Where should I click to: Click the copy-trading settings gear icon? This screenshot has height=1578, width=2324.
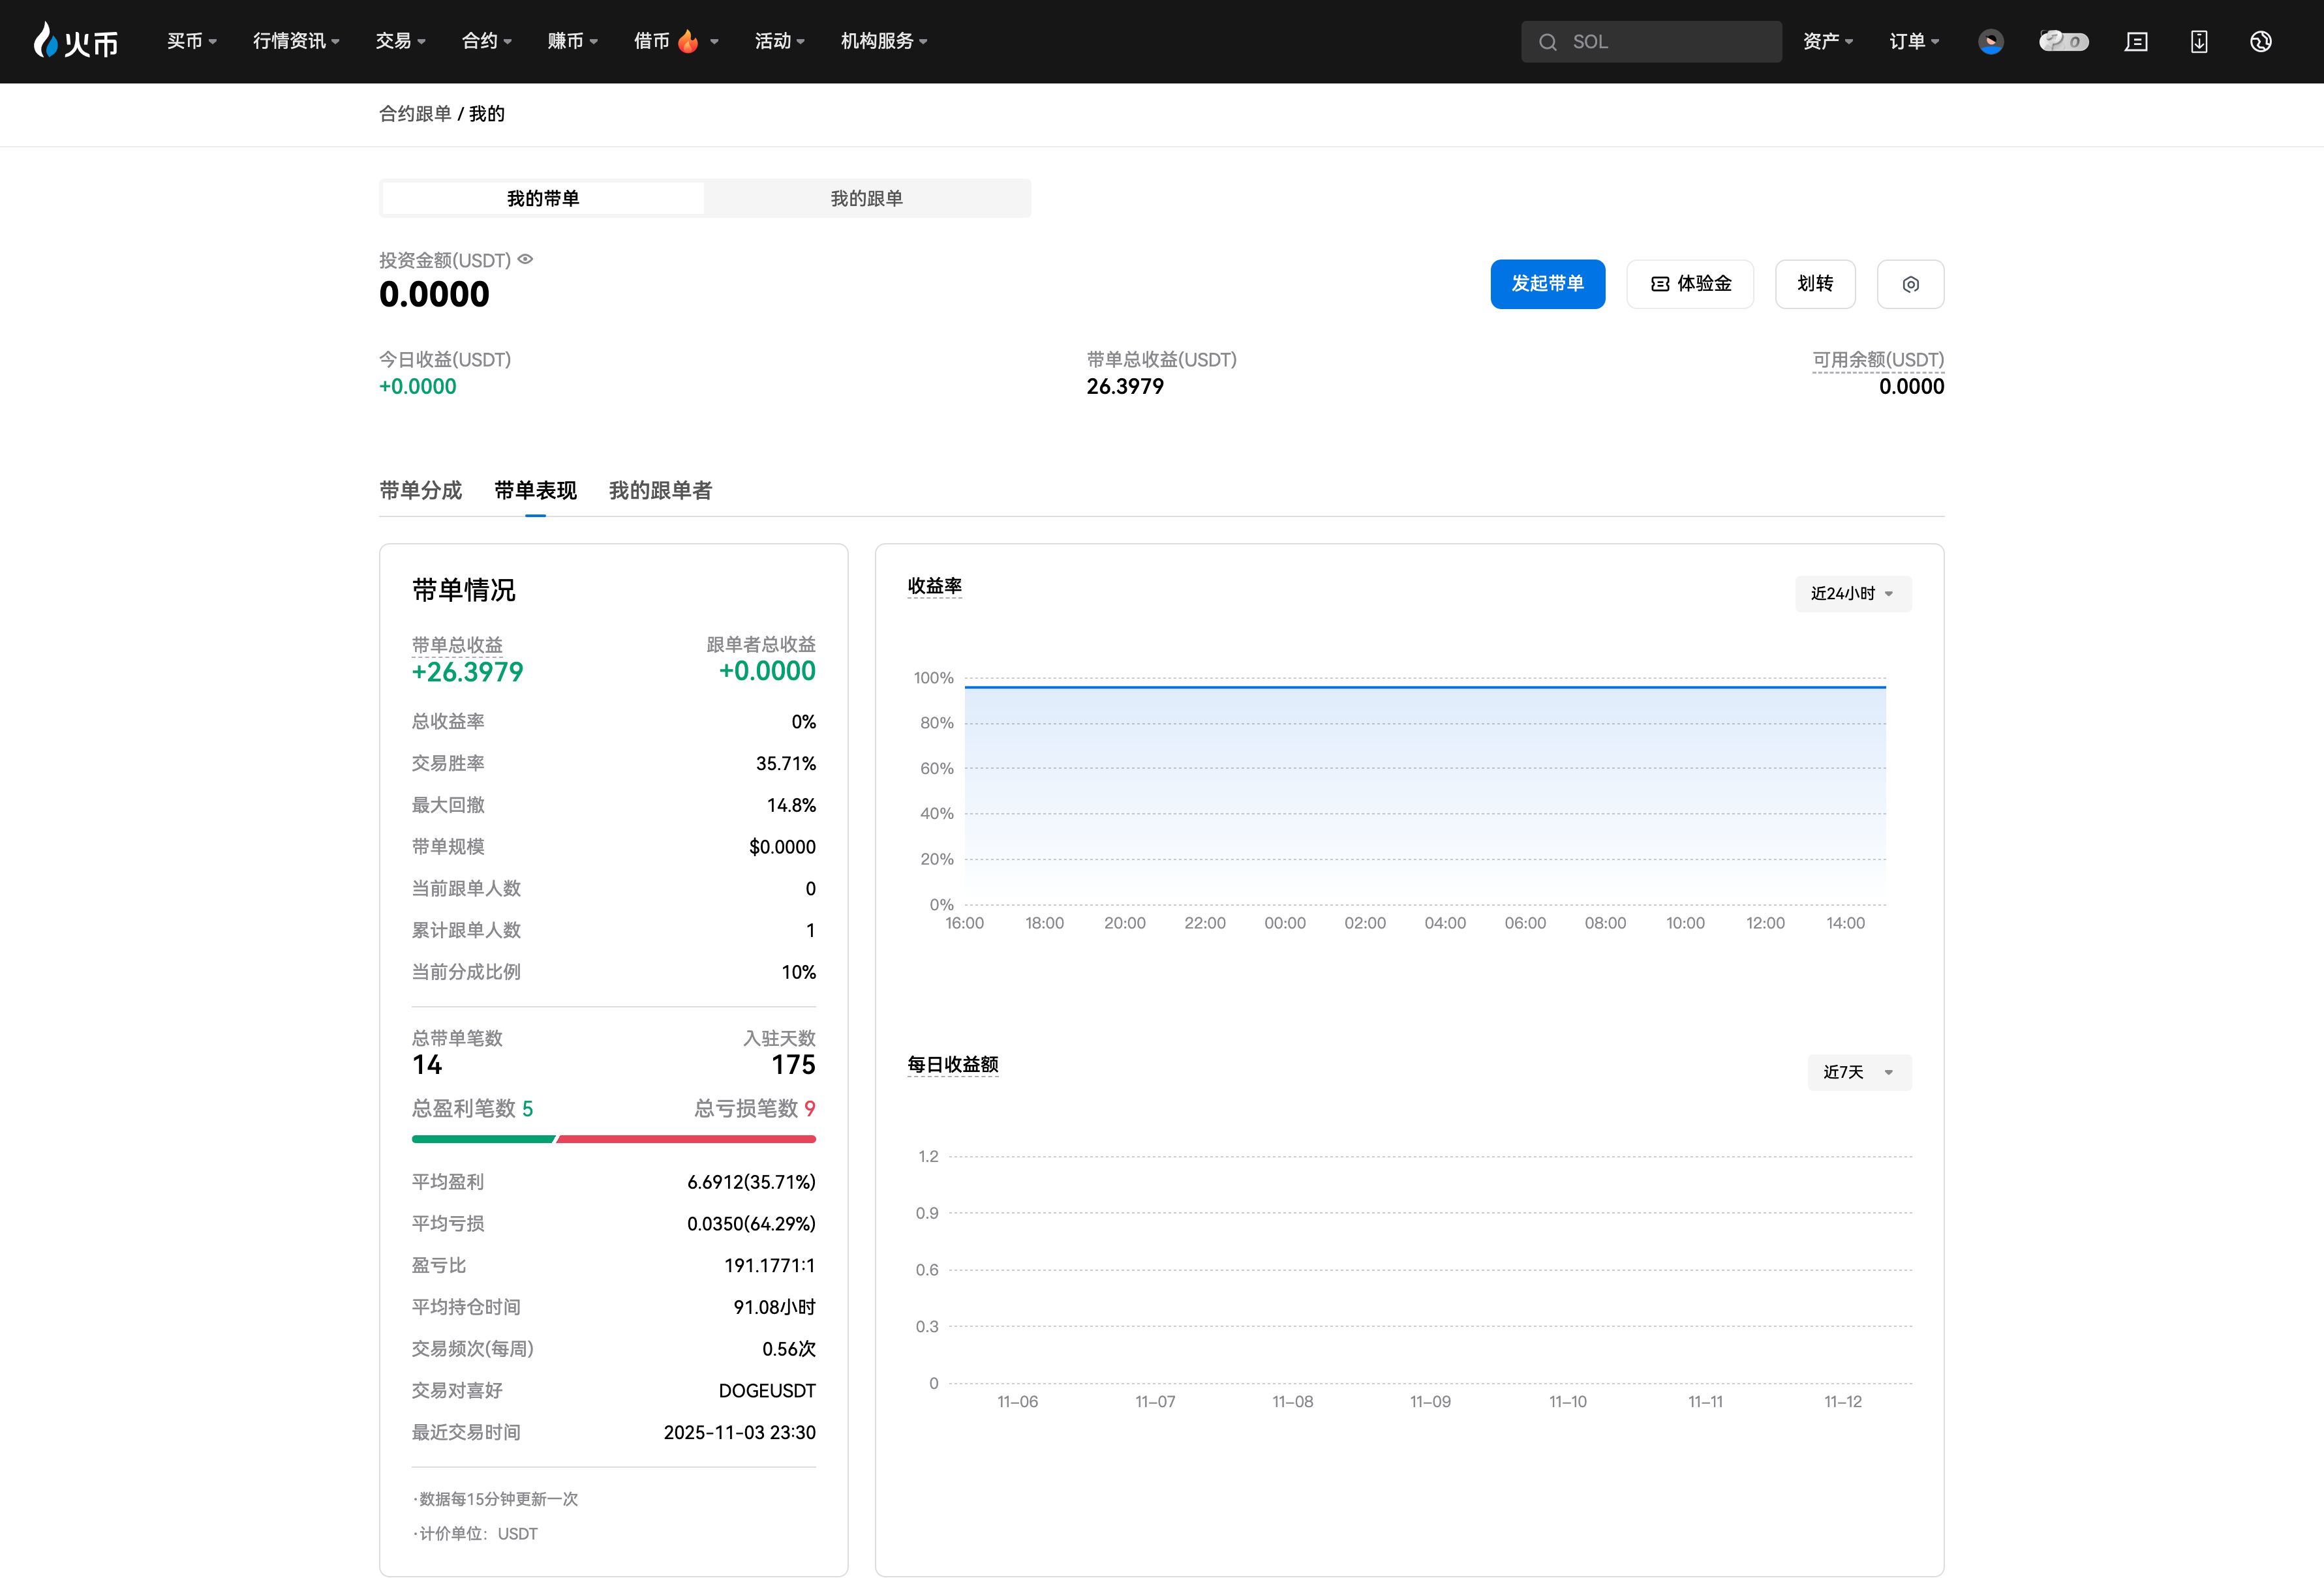(1910, 284)
